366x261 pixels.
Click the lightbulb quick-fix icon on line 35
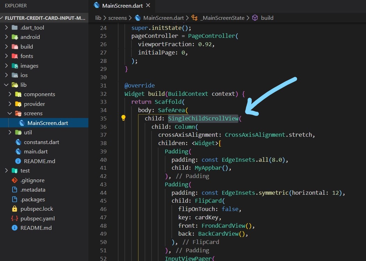point(124,118)
